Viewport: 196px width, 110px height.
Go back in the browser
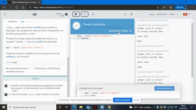click(x=4, y=7)
